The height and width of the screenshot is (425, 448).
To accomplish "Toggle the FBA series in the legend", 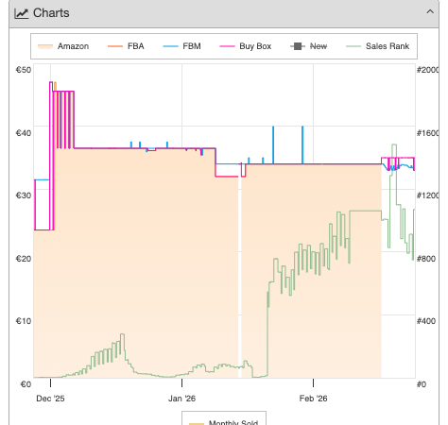I will pyautogui.click(x=126, y=46).
